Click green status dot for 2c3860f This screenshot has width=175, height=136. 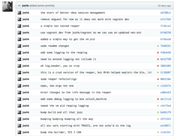158,73
